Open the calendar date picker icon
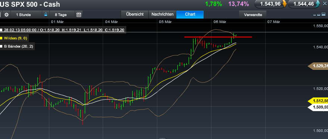The image size is (328, 139). 79,14
